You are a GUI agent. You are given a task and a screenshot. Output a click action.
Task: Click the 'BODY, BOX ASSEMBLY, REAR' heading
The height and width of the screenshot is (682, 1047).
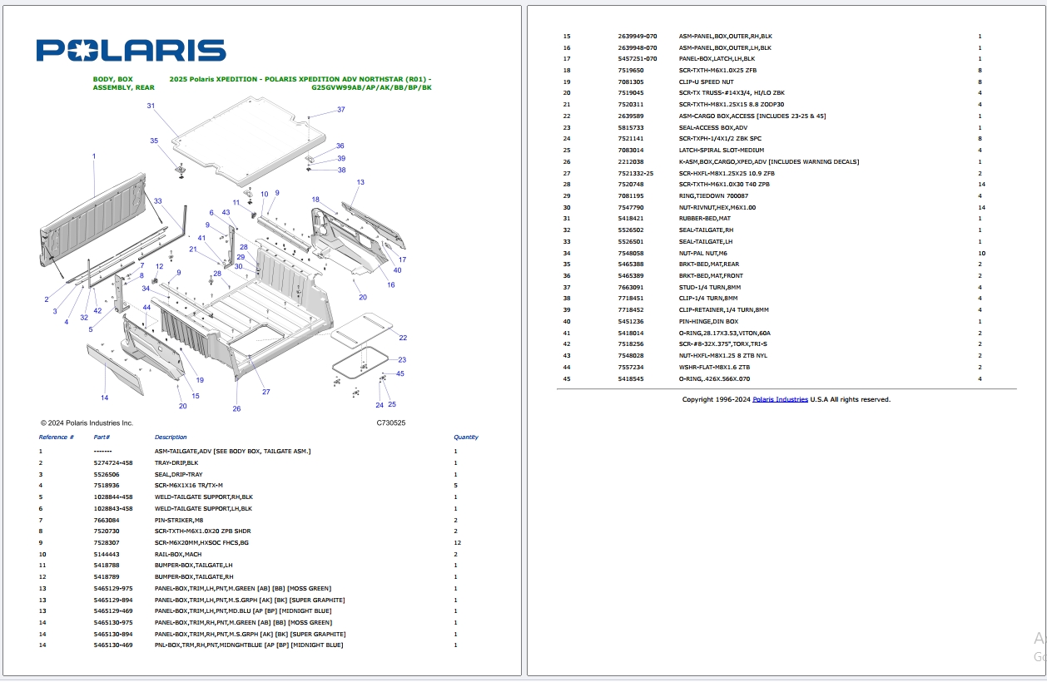[123, 82]
